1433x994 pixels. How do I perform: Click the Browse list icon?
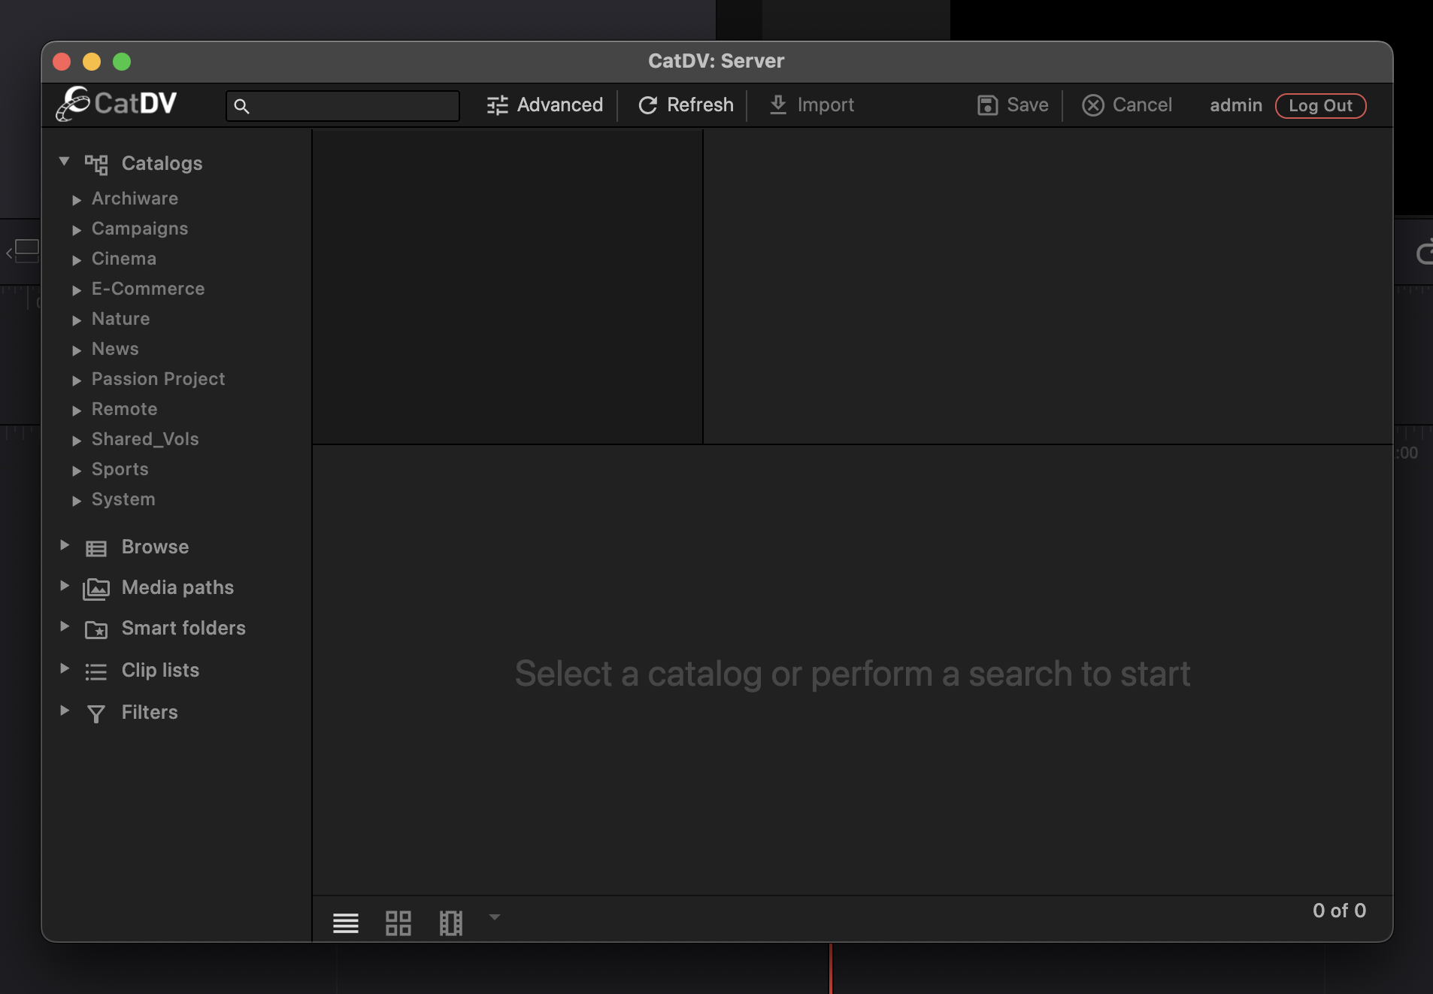pyautogui.click(x=96, y=548)
